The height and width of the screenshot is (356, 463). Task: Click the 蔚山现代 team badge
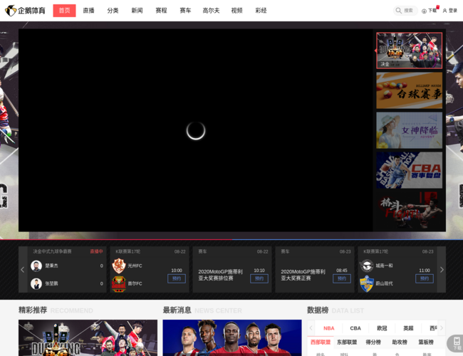[x=367, y=283]
